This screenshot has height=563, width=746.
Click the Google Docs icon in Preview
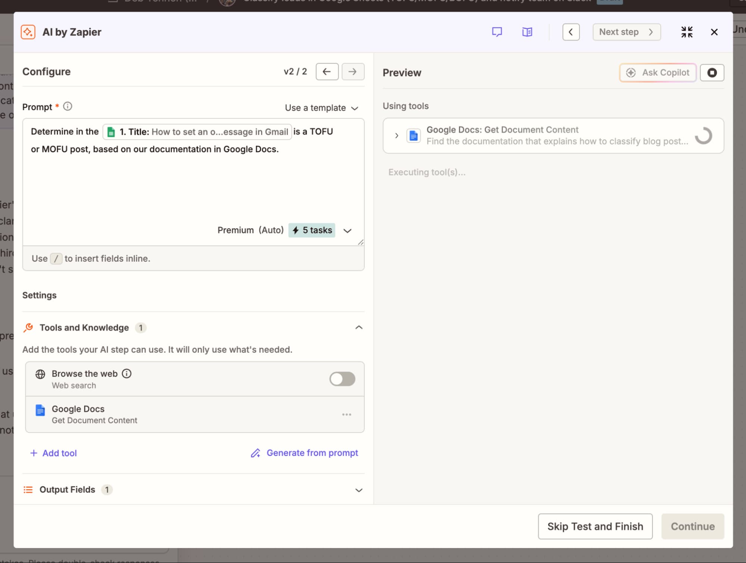coord(413,136)
